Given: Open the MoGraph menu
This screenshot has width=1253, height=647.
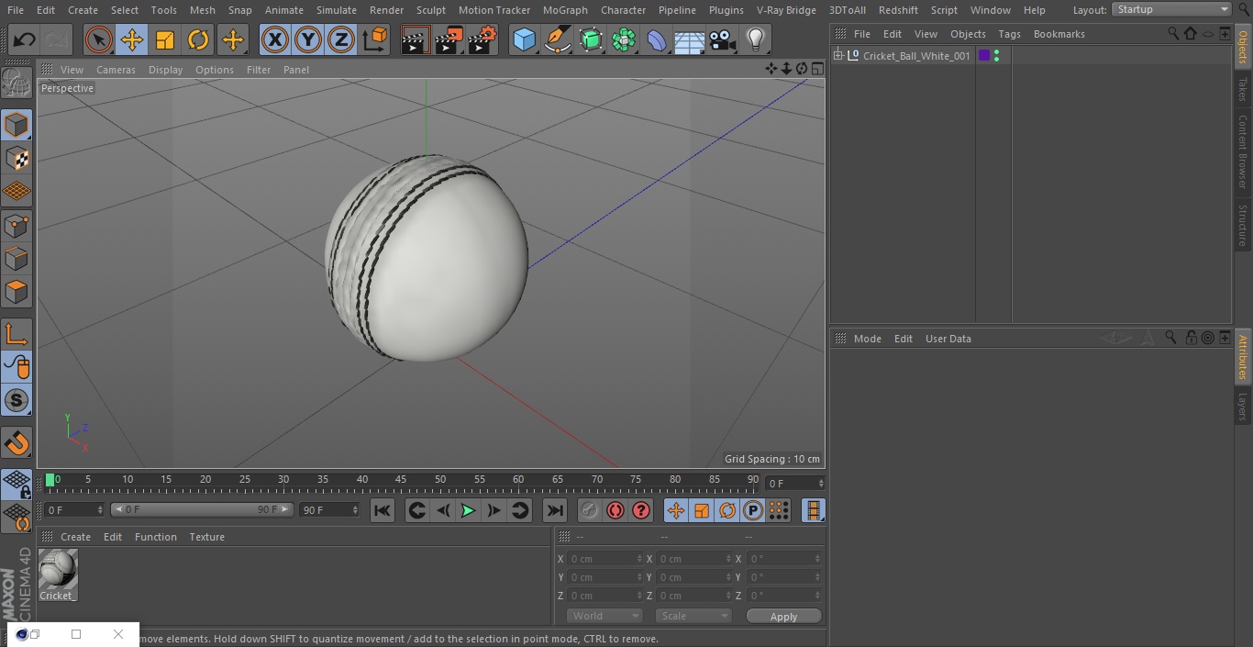Looking at the screenshot, I should click(565, 10).
